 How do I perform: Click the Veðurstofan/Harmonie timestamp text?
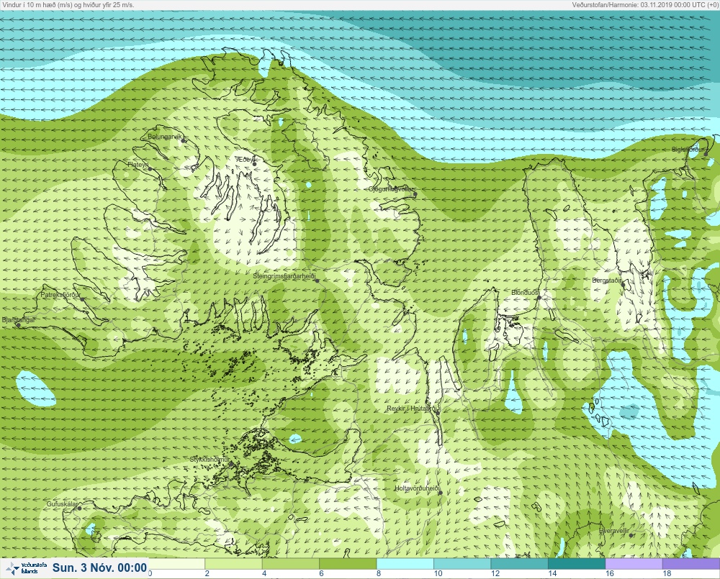pyautogui.click(x=644, y=5)
